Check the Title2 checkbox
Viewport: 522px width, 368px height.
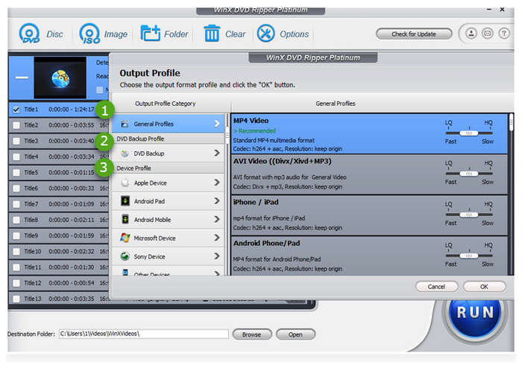pos(16,125)
